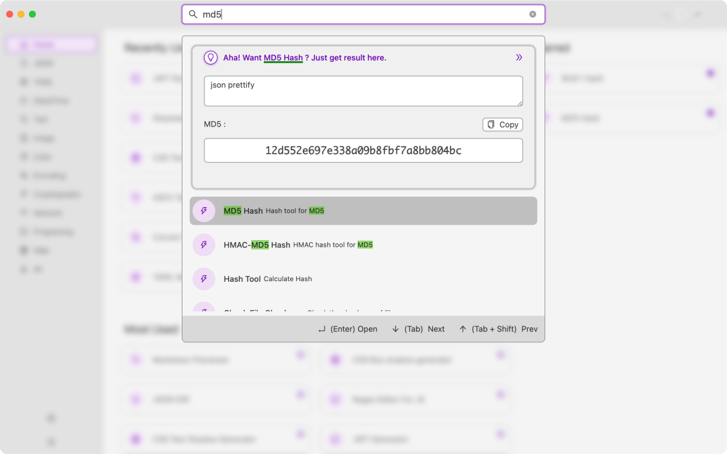Focus the search box containing md5

(363, 14)
